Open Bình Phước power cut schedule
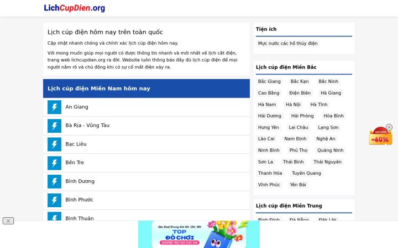 pos(79,200)
